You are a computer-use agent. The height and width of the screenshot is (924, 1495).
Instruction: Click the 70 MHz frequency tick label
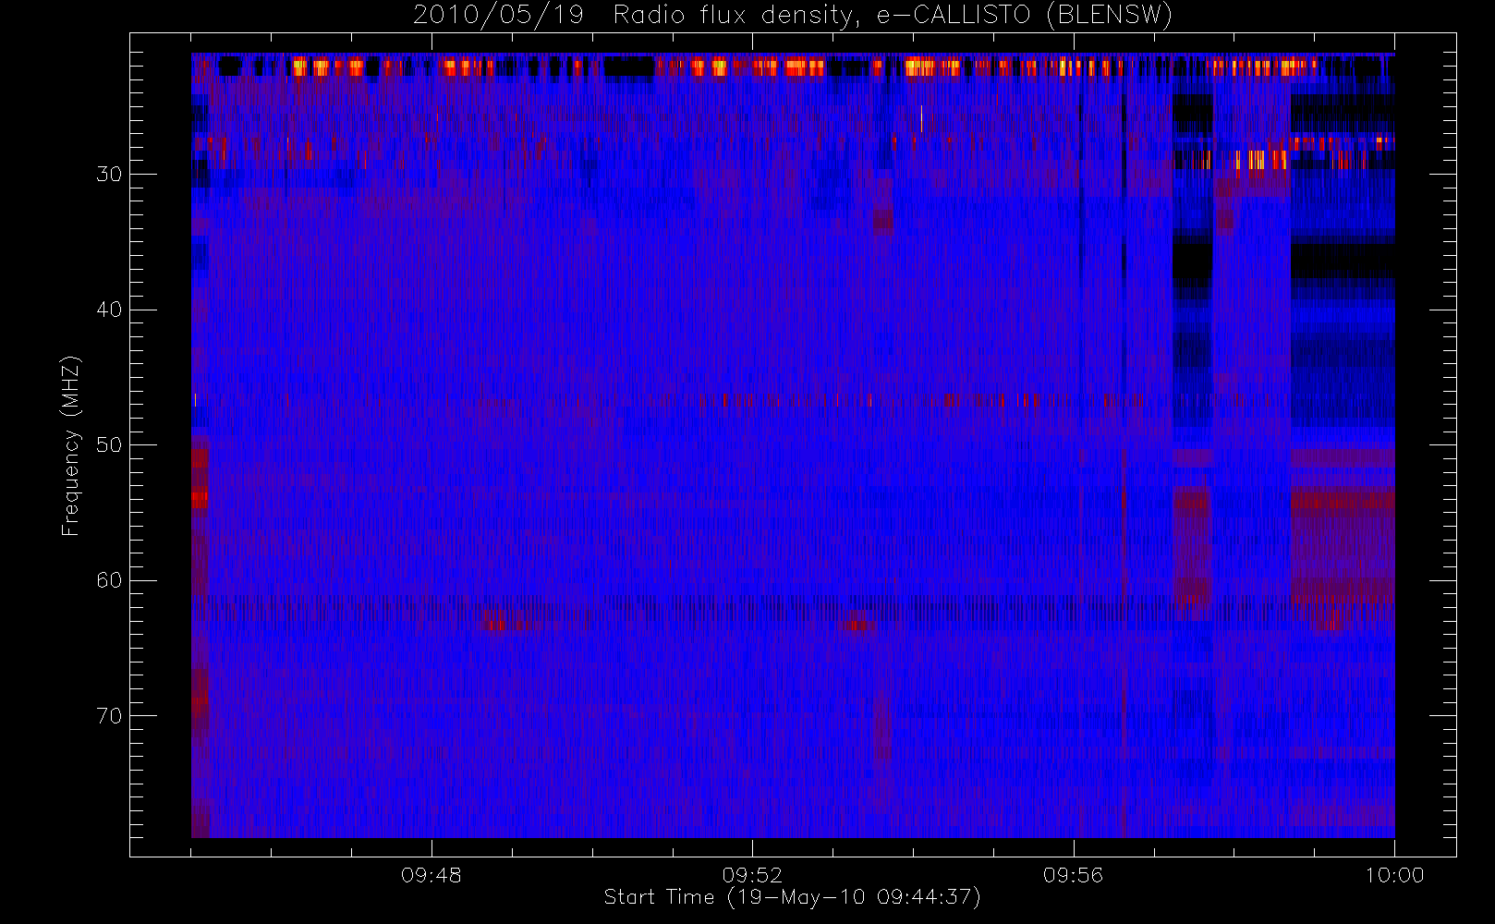[109, 716]
